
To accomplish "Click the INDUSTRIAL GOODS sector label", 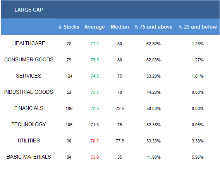I will (29, 92).
